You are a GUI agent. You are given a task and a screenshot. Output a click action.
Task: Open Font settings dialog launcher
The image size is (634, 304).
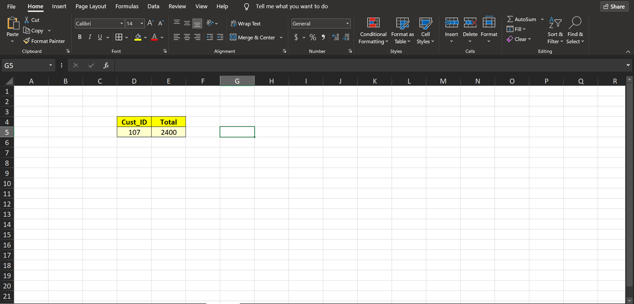pyautogui.click(x=164, y=51)
